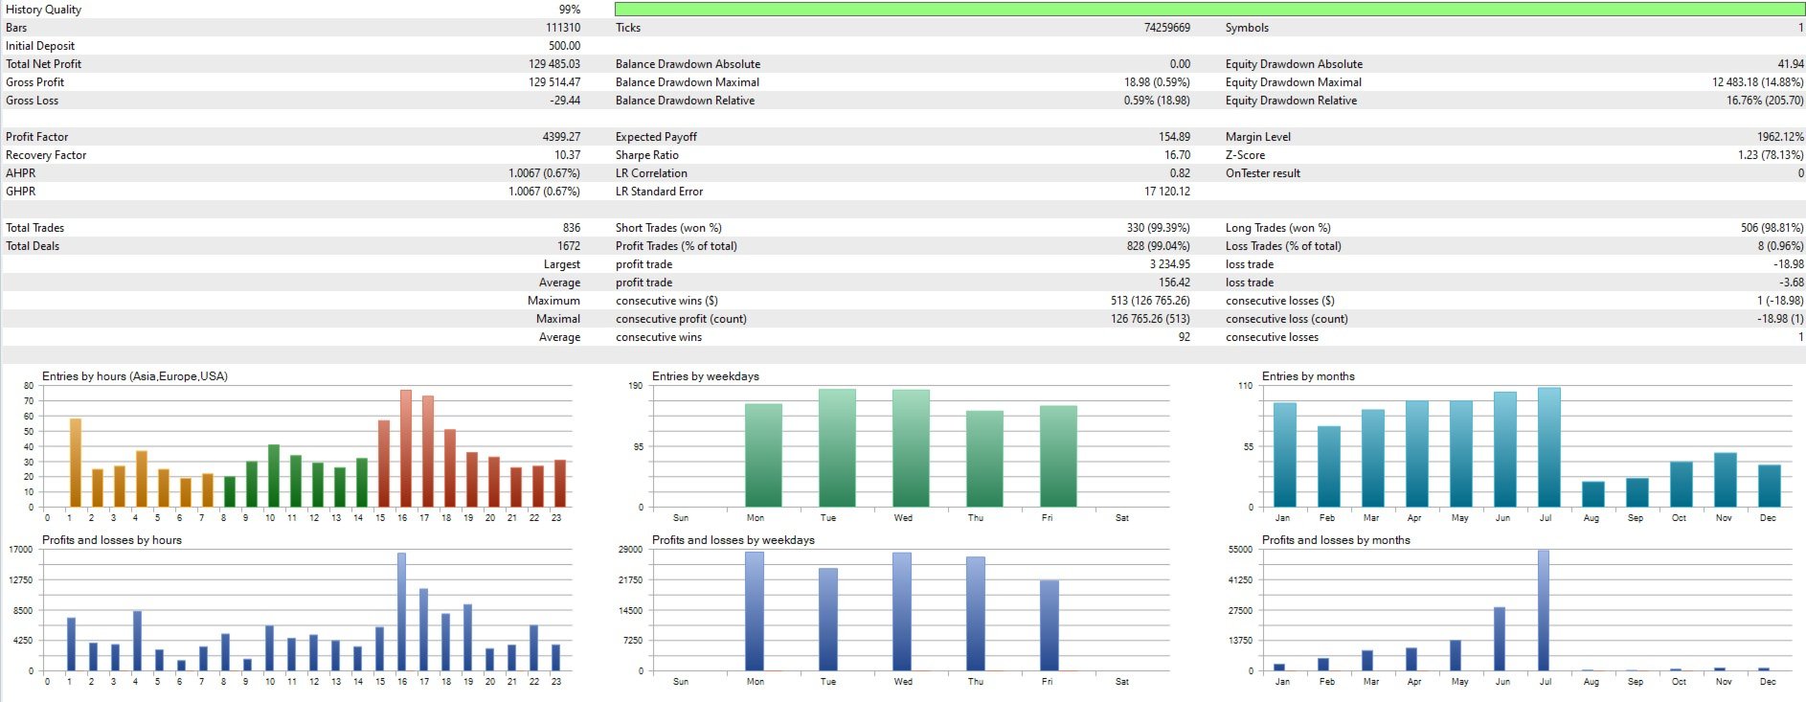The image size is (1806, 702).
Task: Click the average consecutive wins value "92"
Action: pyautogui.click(x=1185, y=337)
